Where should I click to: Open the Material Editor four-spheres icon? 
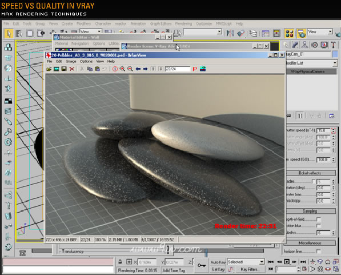[x=289, y=34]
